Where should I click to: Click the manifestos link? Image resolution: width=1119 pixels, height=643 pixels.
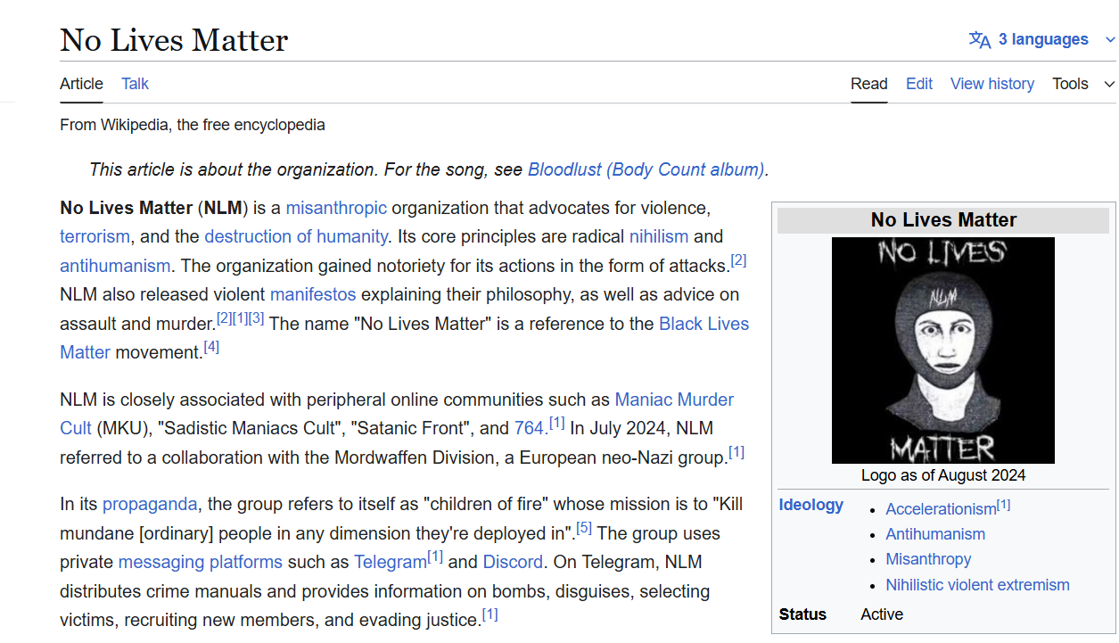pos(313,294)
